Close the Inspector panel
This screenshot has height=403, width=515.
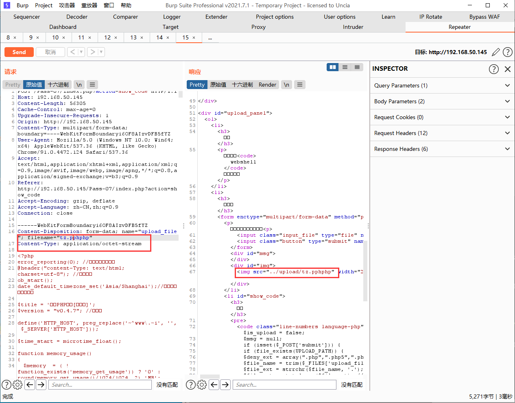click(x=508, y=69)
